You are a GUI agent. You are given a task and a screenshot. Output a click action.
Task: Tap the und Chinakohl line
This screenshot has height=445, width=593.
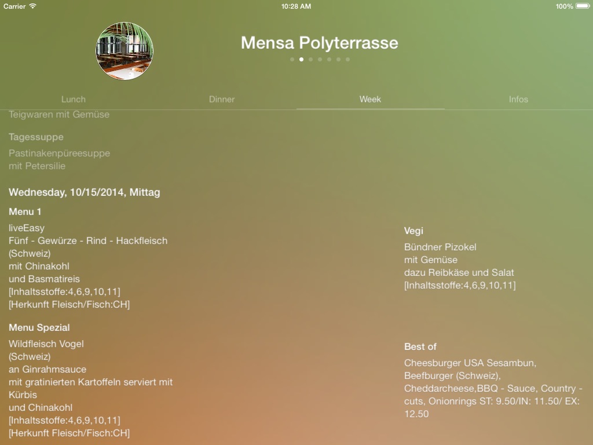point(41,407)
